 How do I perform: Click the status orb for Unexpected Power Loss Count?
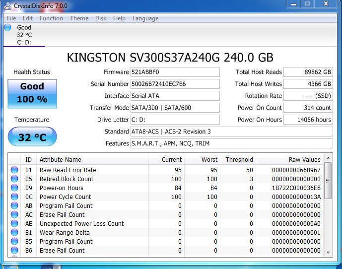tap(14, 224)
